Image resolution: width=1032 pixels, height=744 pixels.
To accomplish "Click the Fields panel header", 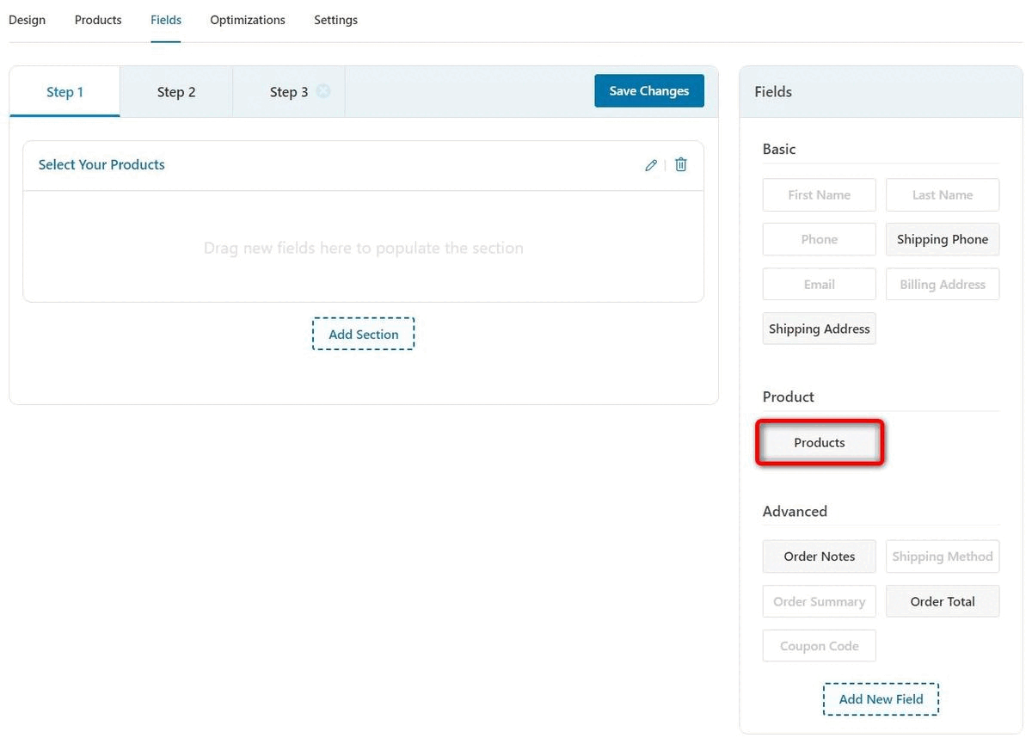I will [x=881, y=92].
